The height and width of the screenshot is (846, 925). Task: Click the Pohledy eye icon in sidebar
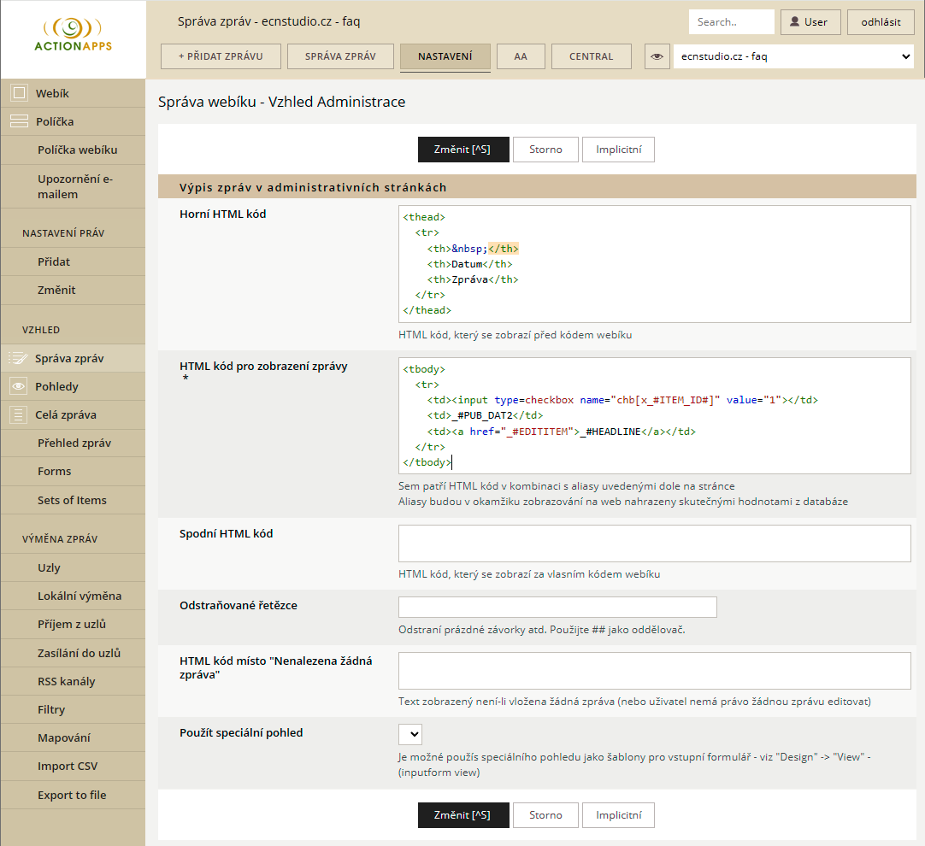click(19, 386)
